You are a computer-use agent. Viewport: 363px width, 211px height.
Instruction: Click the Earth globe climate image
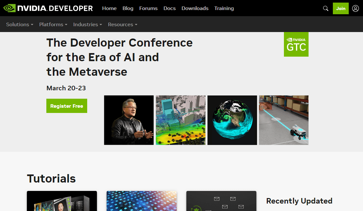[x=232, y=120]
